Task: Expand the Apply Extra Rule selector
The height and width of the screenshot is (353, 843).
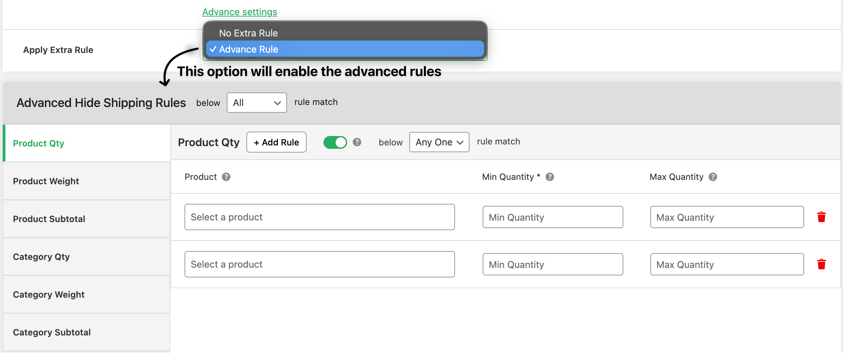Action: pos(345,50)
